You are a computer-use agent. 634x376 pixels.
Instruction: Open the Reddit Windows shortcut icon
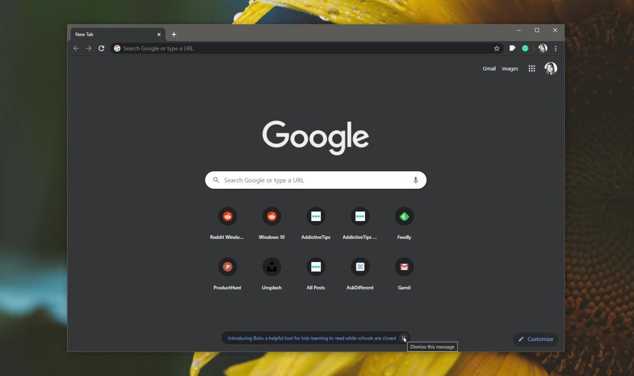pyautogui.click(x=227, y=216)
